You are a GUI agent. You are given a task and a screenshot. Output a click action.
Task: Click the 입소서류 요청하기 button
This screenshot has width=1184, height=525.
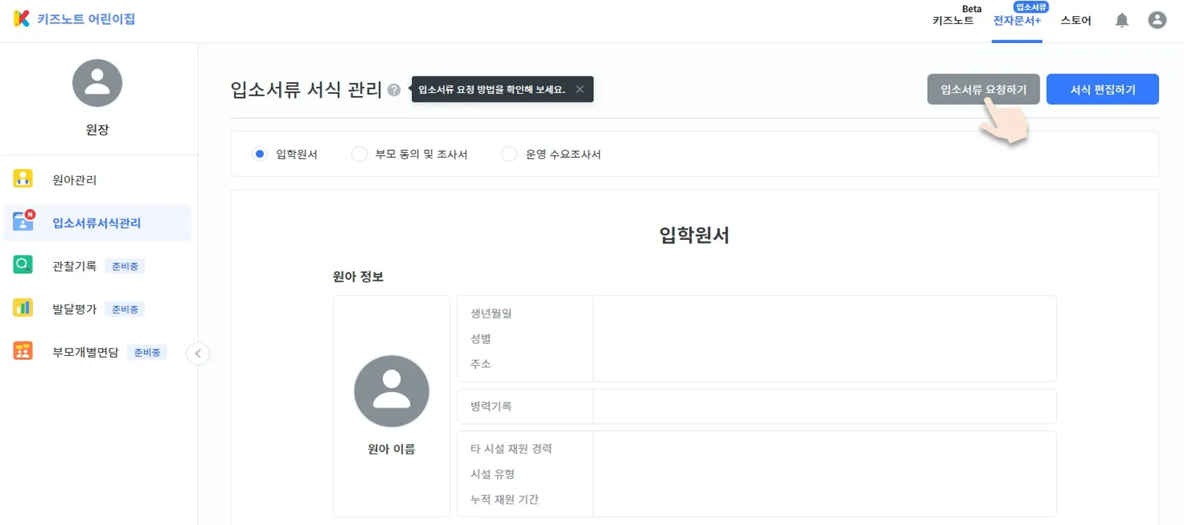pyautogui.click(x=983, y=89)
